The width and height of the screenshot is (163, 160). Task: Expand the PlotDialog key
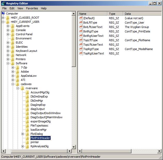coord(23,134)
